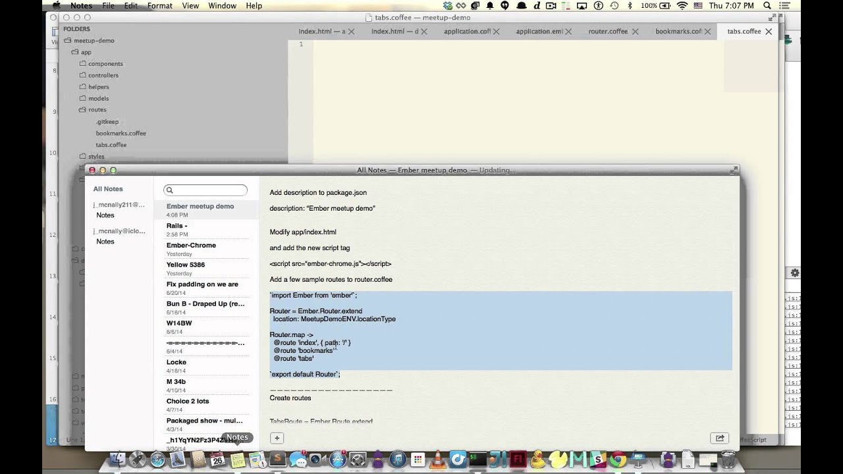Open Messages icon in the Dock
843x474 pixels.
tap(297, 459)
